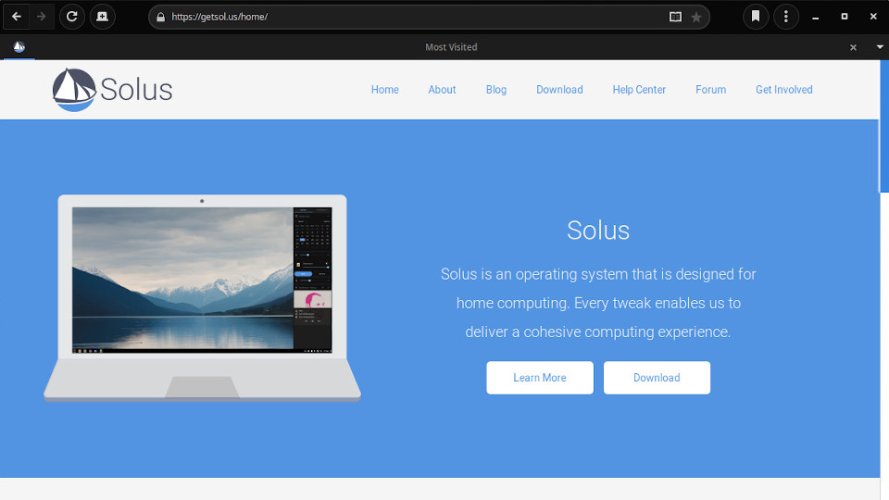Screen dimensions: 889x500
Task: Click the Get Involved nav link
Action: (x=783, y=90)
